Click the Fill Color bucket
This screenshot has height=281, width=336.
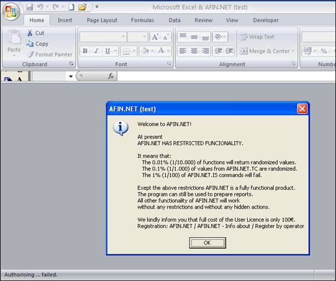pyautogui.click(x=145, y=51)
